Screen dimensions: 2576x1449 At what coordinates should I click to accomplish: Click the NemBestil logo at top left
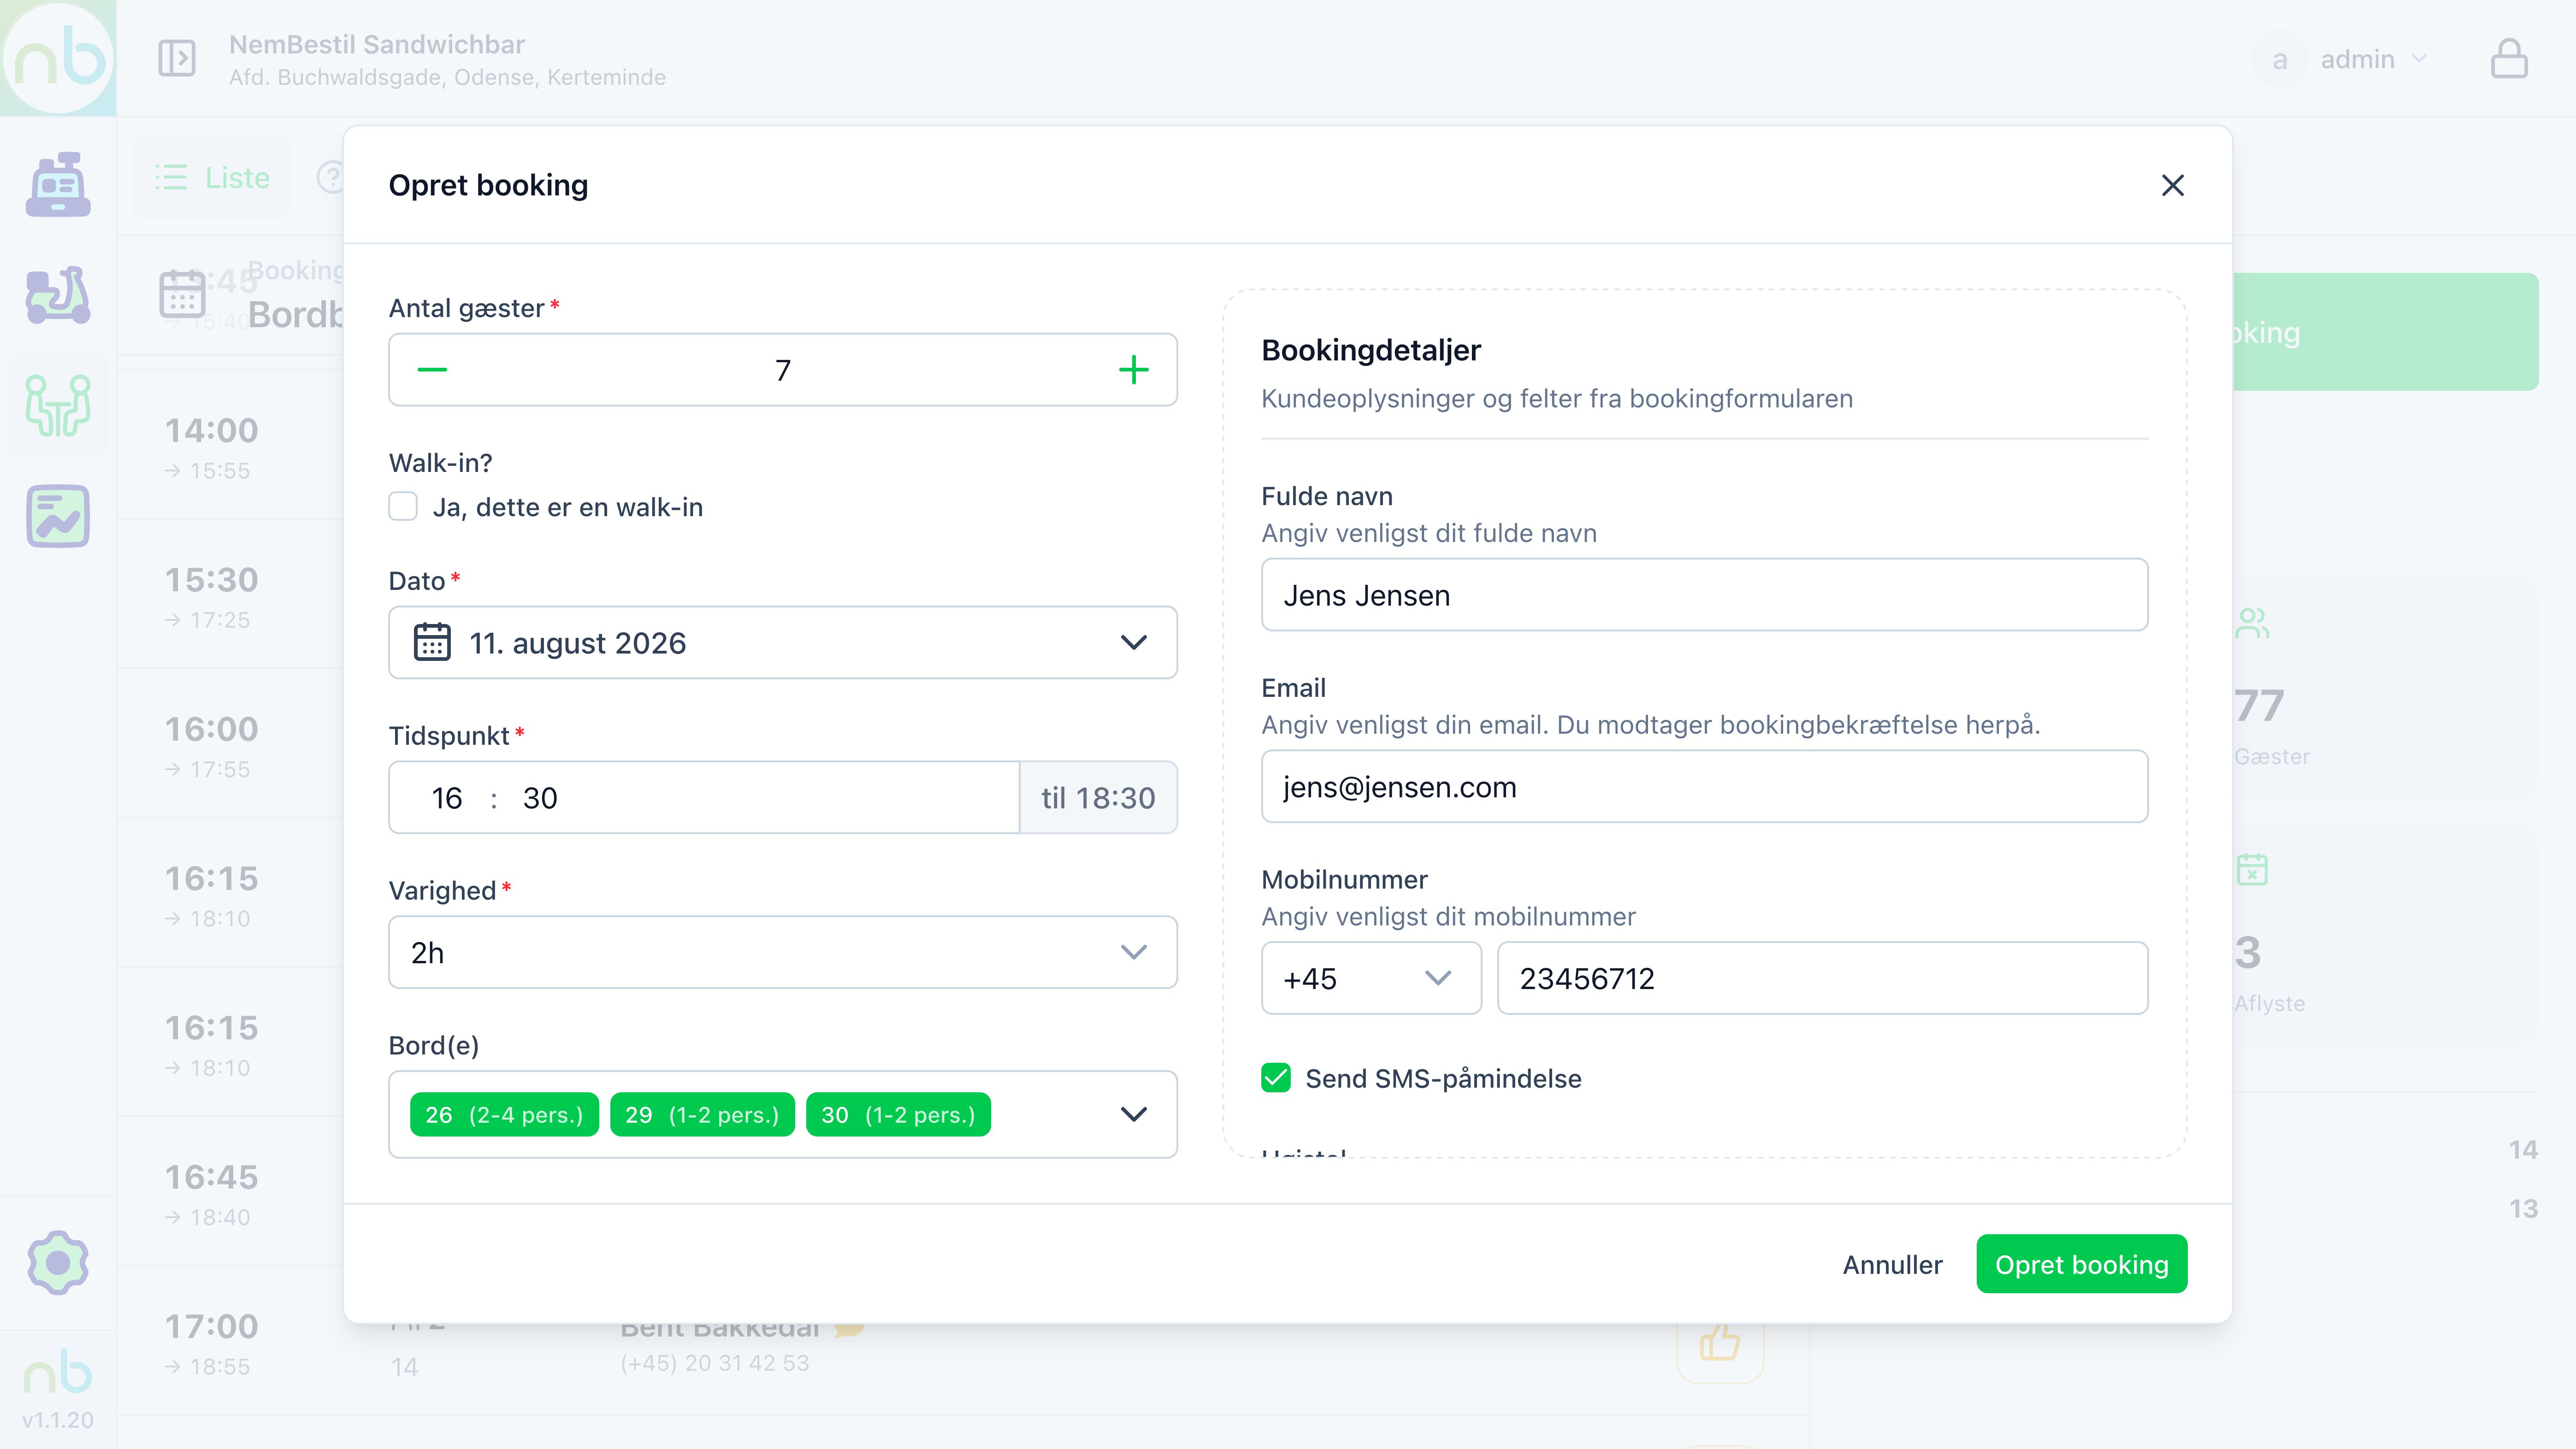tap(58, 58)
